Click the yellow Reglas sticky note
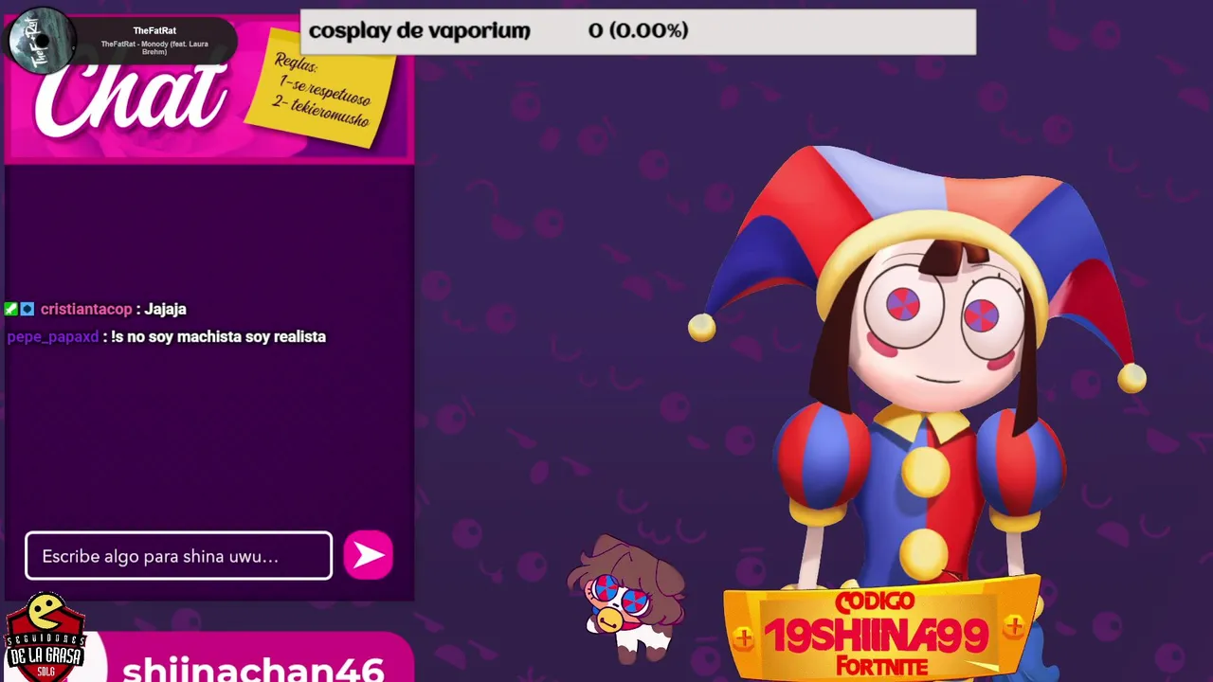 [320, 88]
